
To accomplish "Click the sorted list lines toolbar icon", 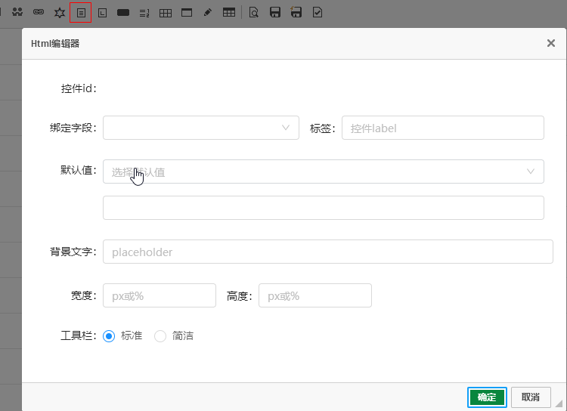I will 144,13.
